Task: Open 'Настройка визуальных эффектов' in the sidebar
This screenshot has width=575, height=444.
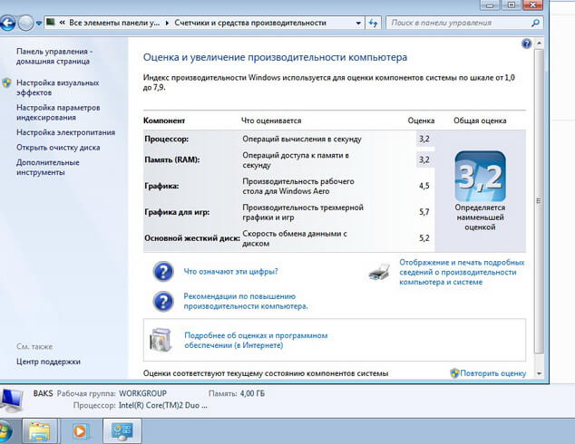Action: 57,88
